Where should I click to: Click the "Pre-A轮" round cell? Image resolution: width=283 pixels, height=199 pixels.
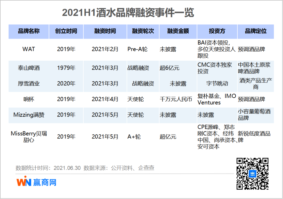pos(138,49)
